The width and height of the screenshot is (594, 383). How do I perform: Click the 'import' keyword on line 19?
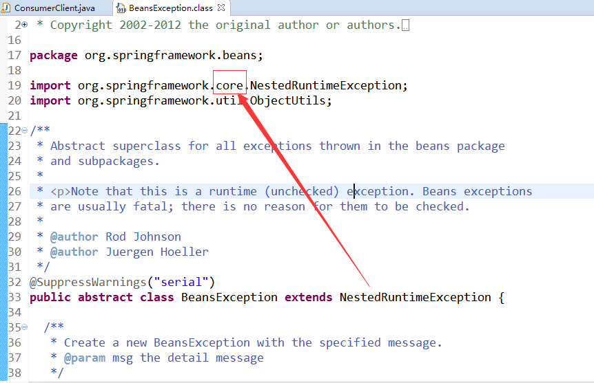click(x=50, y=86)
